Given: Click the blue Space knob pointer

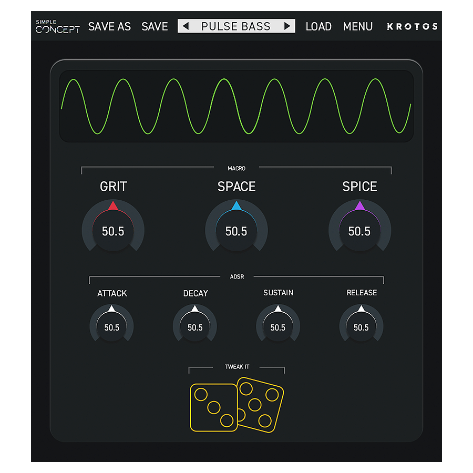Looking at the screenshot, I should pyautogui.click(x=236, y=205).
